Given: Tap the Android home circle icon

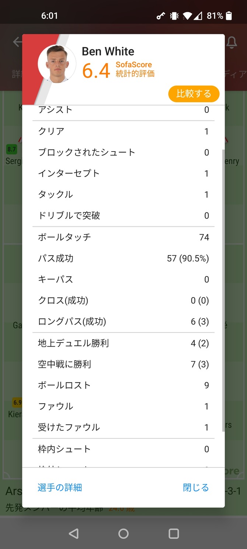Looking at the screenshot, I should click(x=123, y=534).
